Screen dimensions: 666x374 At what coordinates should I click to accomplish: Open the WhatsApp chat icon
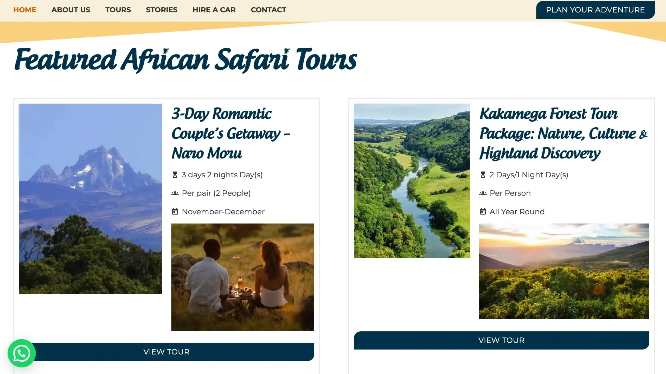[x=22, y=353]
